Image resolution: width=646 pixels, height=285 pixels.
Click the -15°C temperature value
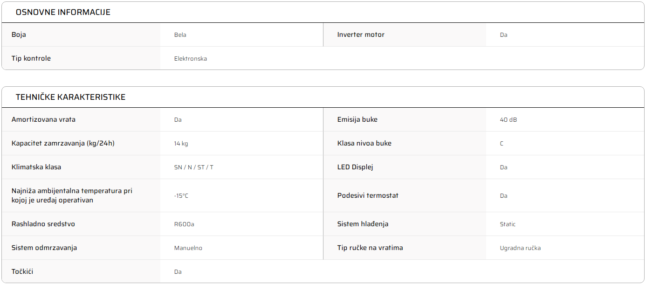click(x=181, y=196)
